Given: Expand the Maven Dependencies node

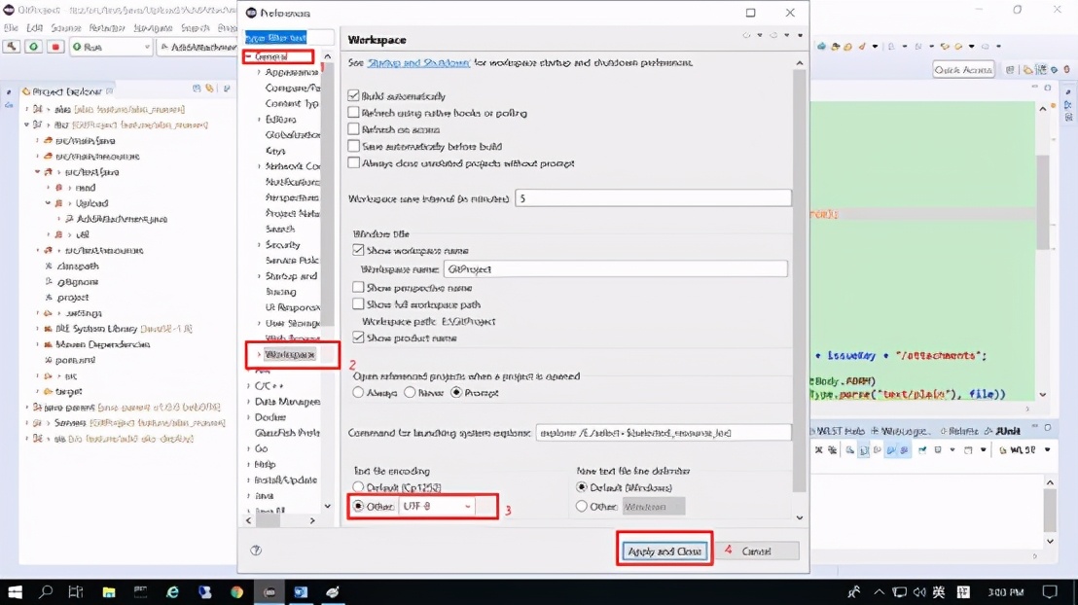Looking at the screenshot, I should click(38, 344).
